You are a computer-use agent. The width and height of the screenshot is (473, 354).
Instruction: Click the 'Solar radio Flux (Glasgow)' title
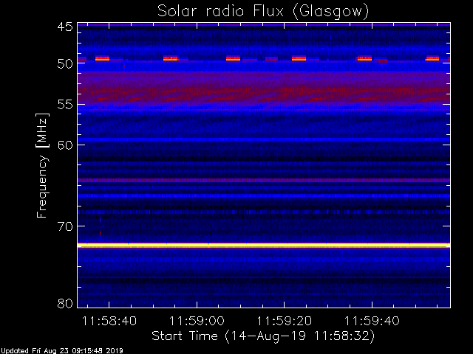pos(263,12)
